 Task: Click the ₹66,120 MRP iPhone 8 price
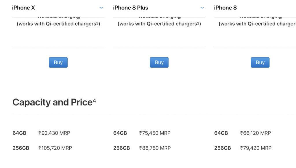[256, 133]
